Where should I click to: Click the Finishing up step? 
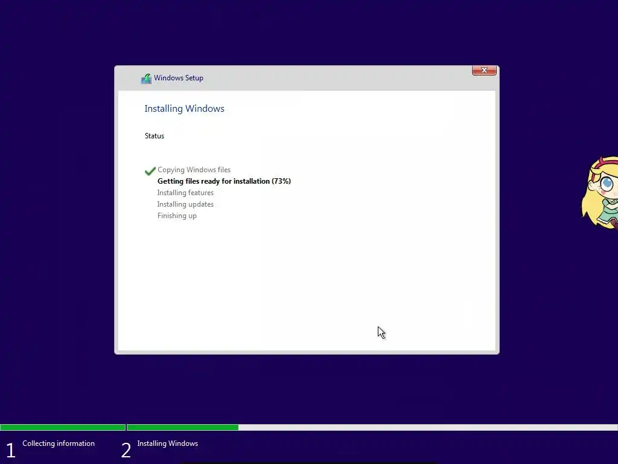(177, 216)
